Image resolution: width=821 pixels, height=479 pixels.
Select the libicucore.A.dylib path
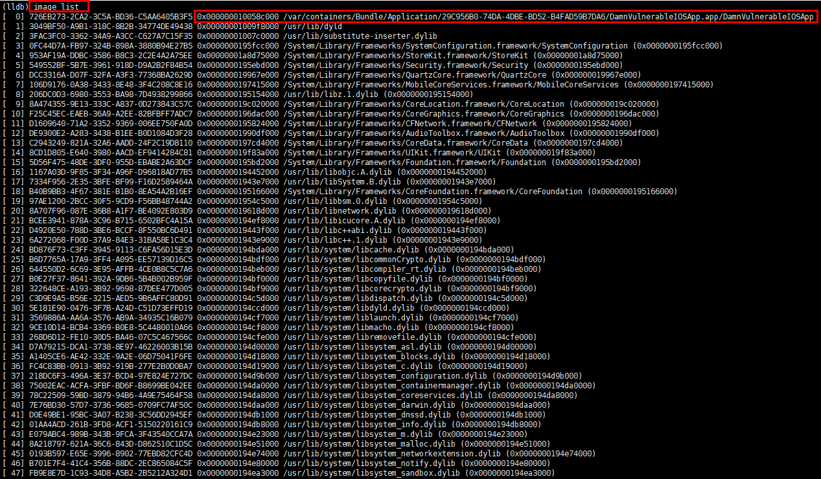tap(343, 220)
